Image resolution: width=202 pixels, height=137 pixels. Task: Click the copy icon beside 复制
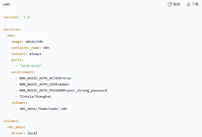[x=170, y=4]
